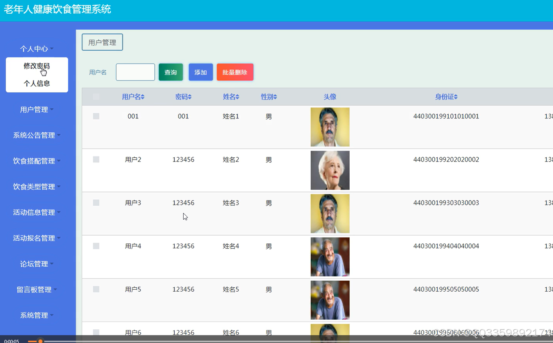This screenshot has width=553, height=343.
Task: Click the ID number 440300199101010001
Action: point(446,116)
